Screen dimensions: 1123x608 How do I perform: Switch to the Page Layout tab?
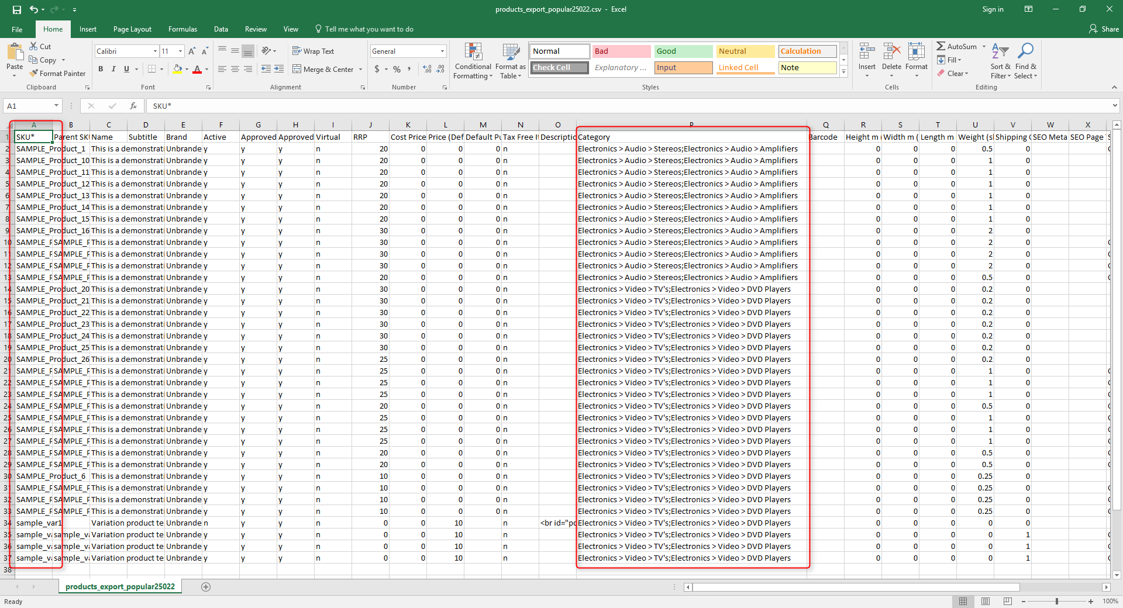tap(132, 29)
